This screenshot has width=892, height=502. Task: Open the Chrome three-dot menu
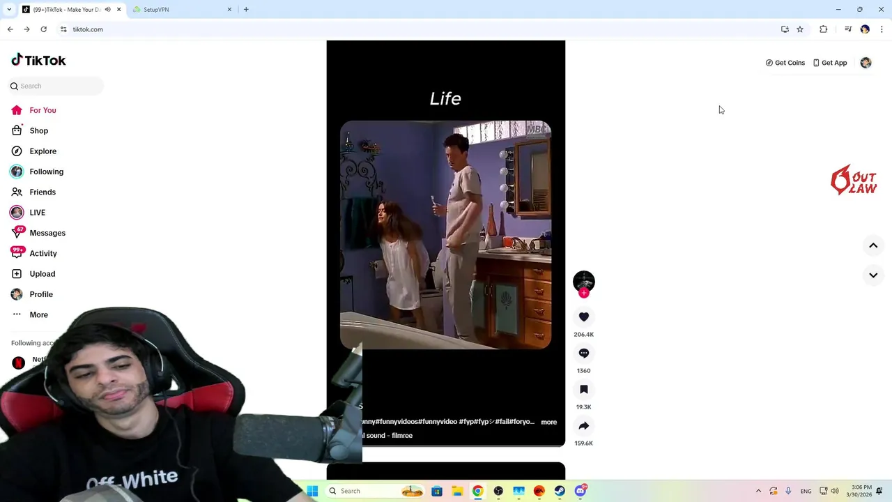(x=882, y=29)
